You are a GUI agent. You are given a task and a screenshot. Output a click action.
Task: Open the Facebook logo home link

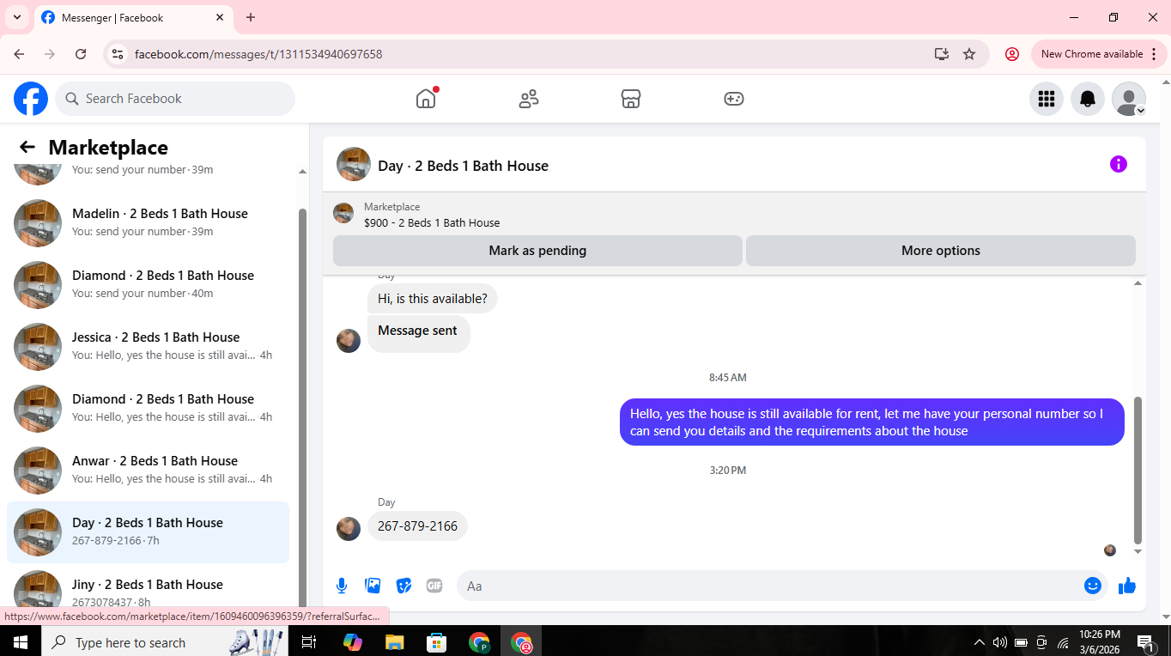pyautogui.click(x=31, y=99)
